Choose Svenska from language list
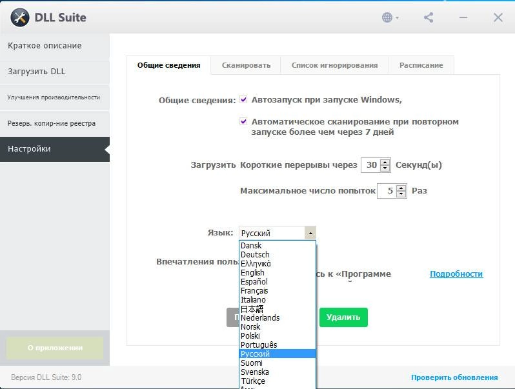 (x=278, y=372)
